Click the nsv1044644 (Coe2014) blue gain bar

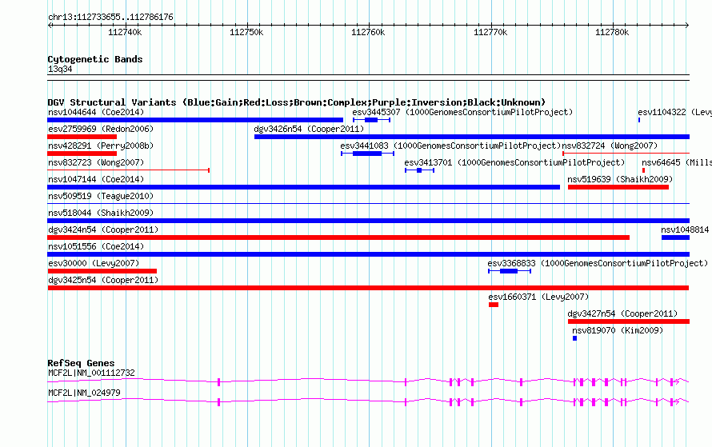point(195,120)
